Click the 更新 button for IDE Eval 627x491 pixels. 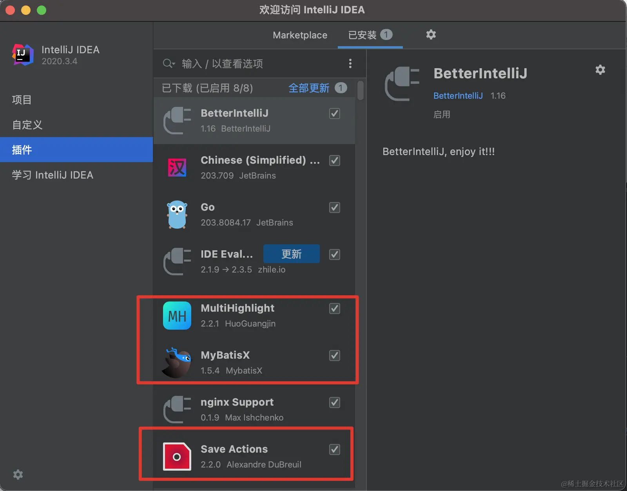pos(292,254)
